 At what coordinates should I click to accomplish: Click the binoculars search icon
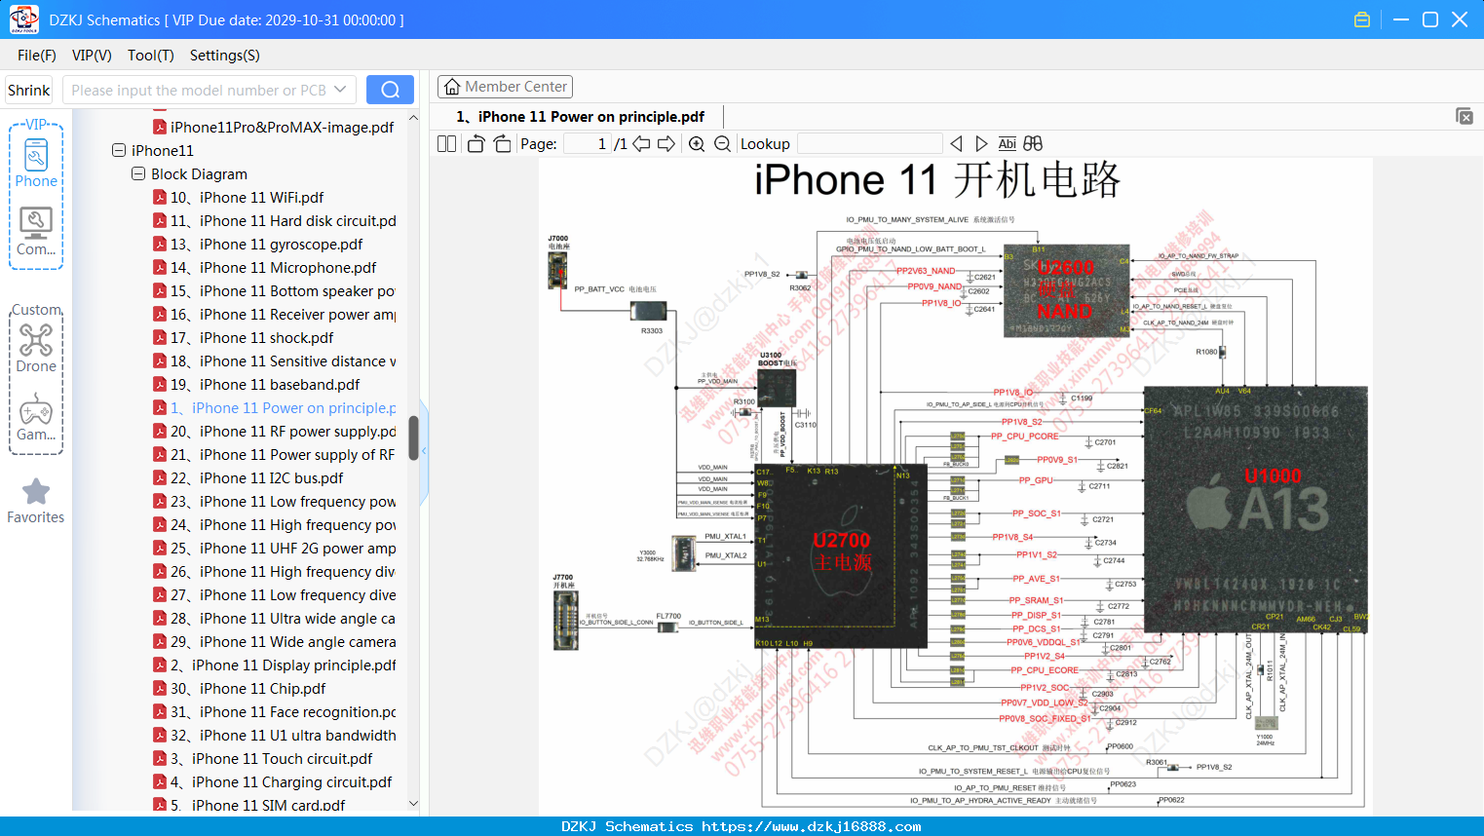pos(1033,144)
